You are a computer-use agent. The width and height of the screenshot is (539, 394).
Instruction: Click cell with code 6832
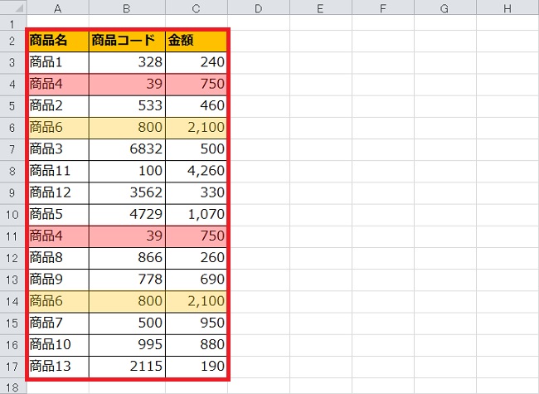[x=127, y=148]
